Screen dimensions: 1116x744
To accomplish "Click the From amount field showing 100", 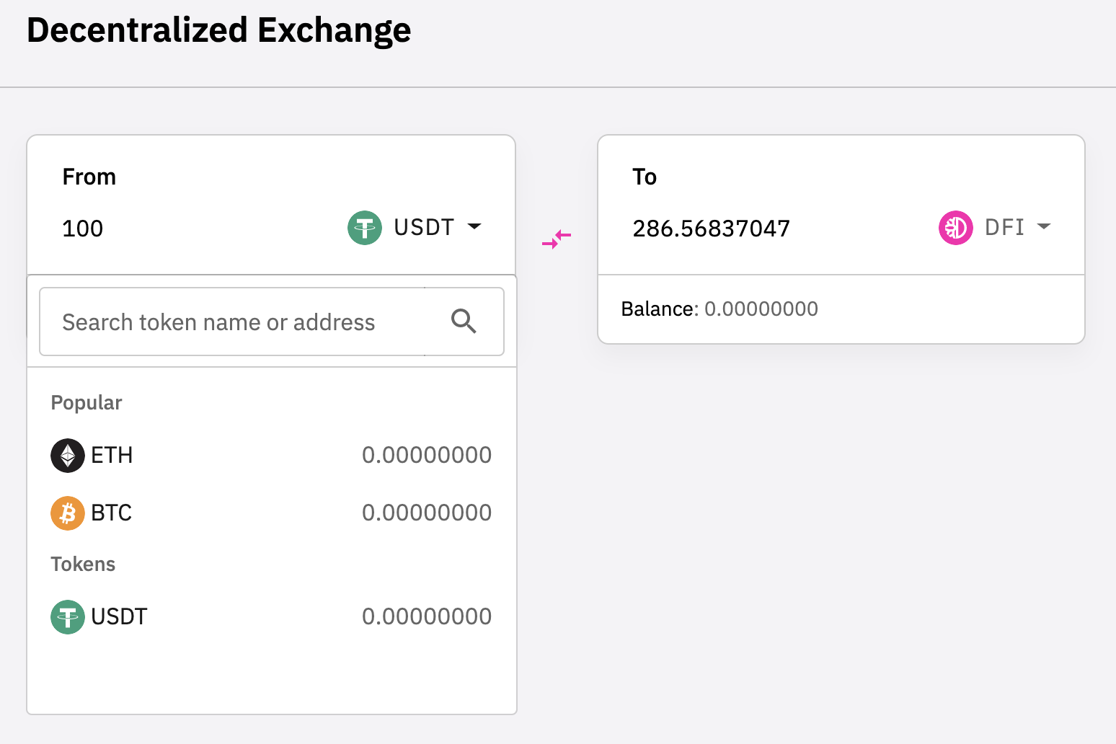I will click(x=83, y=229).
